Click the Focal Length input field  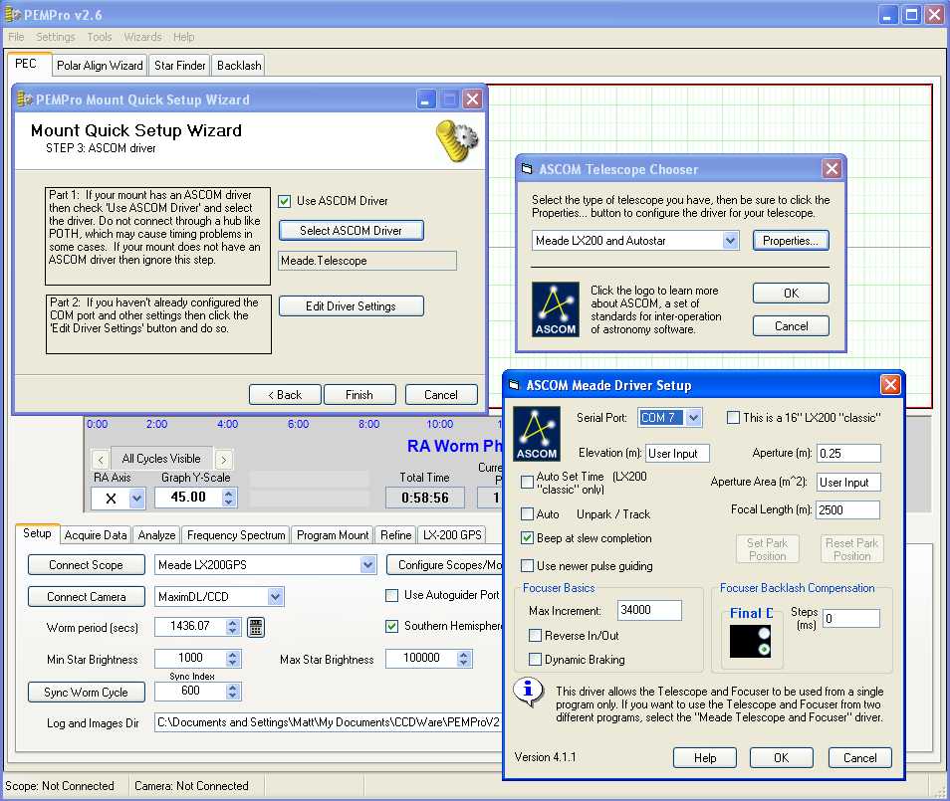pos(847,509)
